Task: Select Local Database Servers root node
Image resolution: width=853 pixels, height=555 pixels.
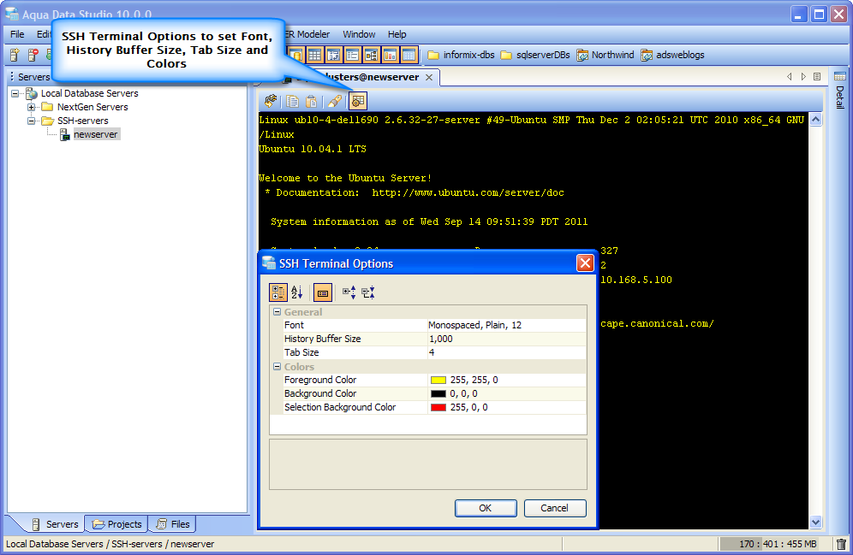Action: tap(90, 93)
